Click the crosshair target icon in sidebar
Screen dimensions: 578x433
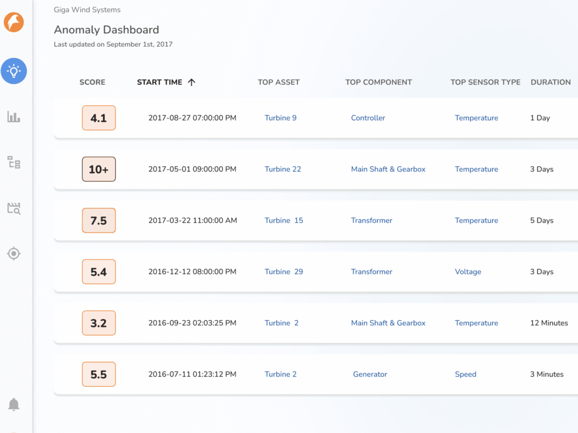[x=14, y=254]
